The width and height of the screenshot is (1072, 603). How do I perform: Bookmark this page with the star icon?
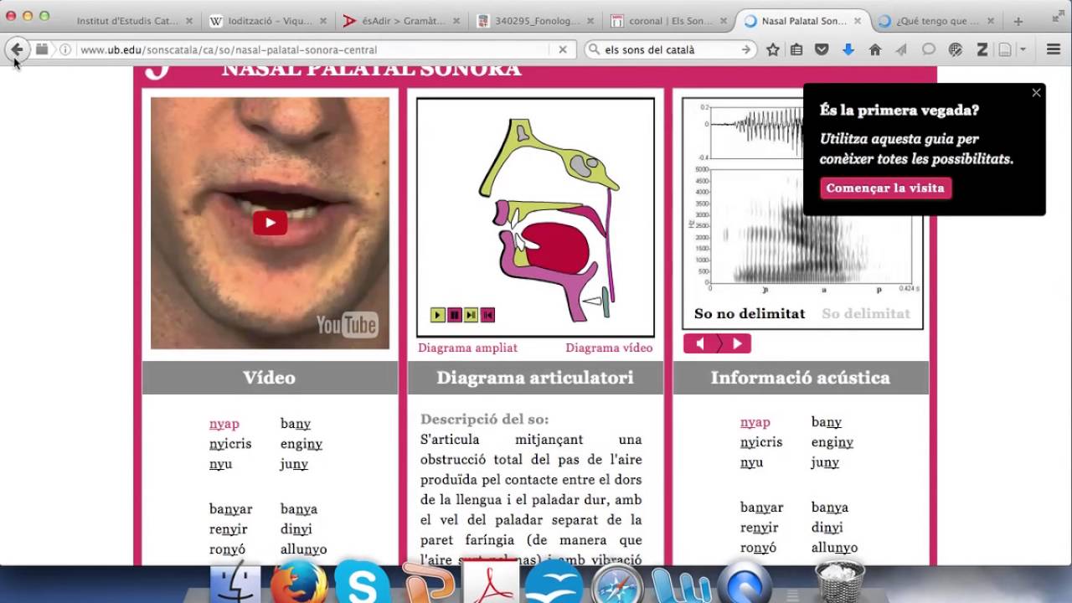[773, 50]
